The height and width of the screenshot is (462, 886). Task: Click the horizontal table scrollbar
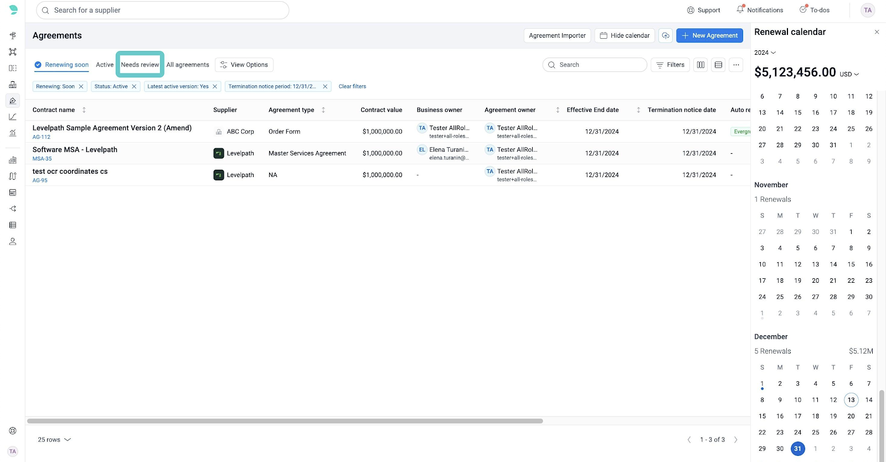pyautogui.click(x=285, y=421)
